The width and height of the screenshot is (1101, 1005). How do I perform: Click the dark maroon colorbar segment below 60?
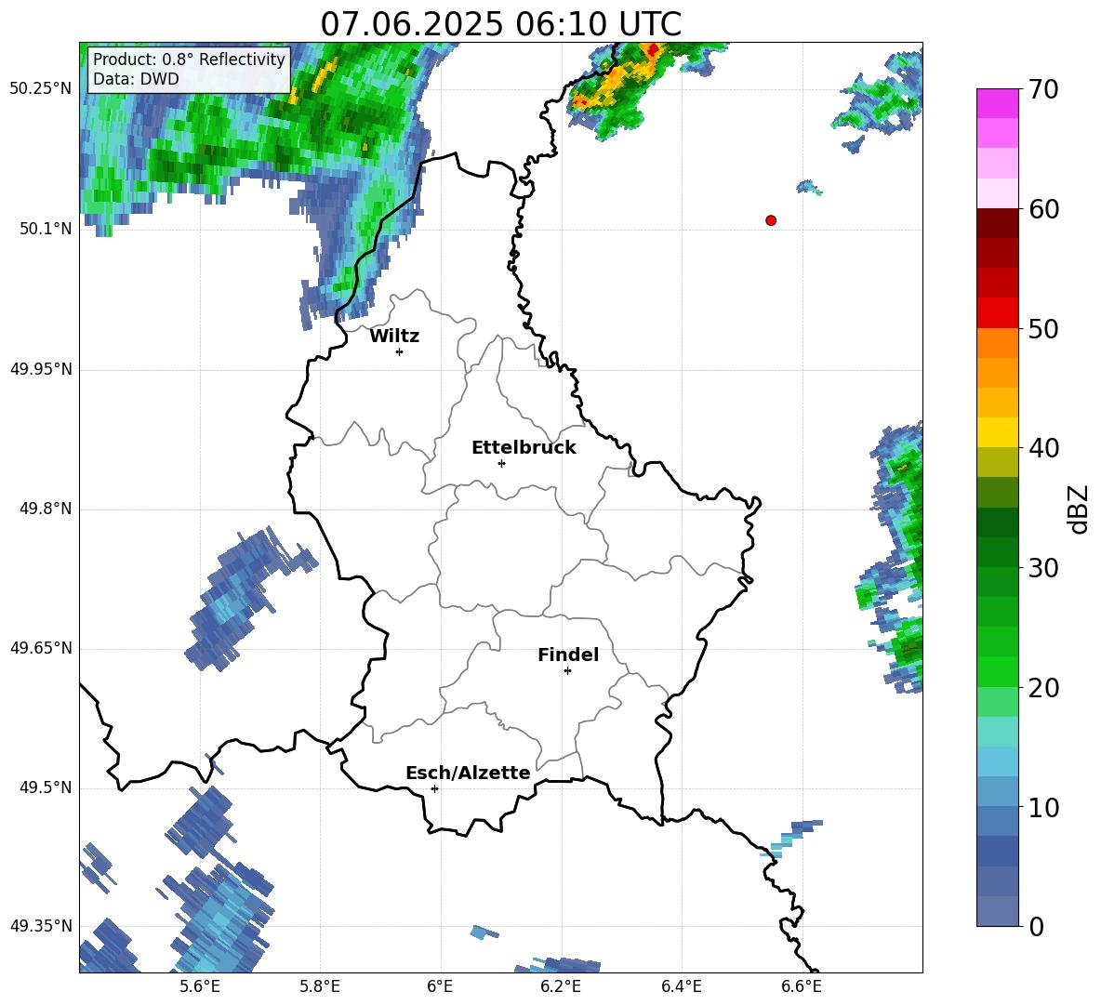pyautogui.click(x=997, y=223)
